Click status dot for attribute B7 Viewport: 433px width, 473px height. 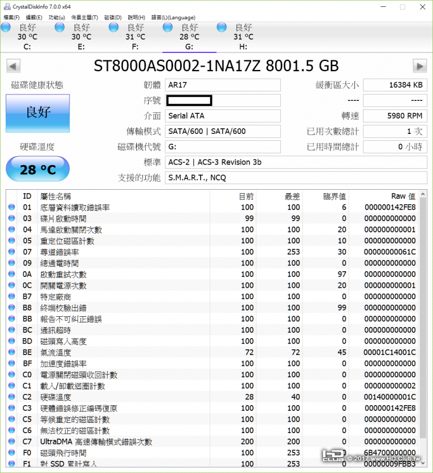pos(12,296)
